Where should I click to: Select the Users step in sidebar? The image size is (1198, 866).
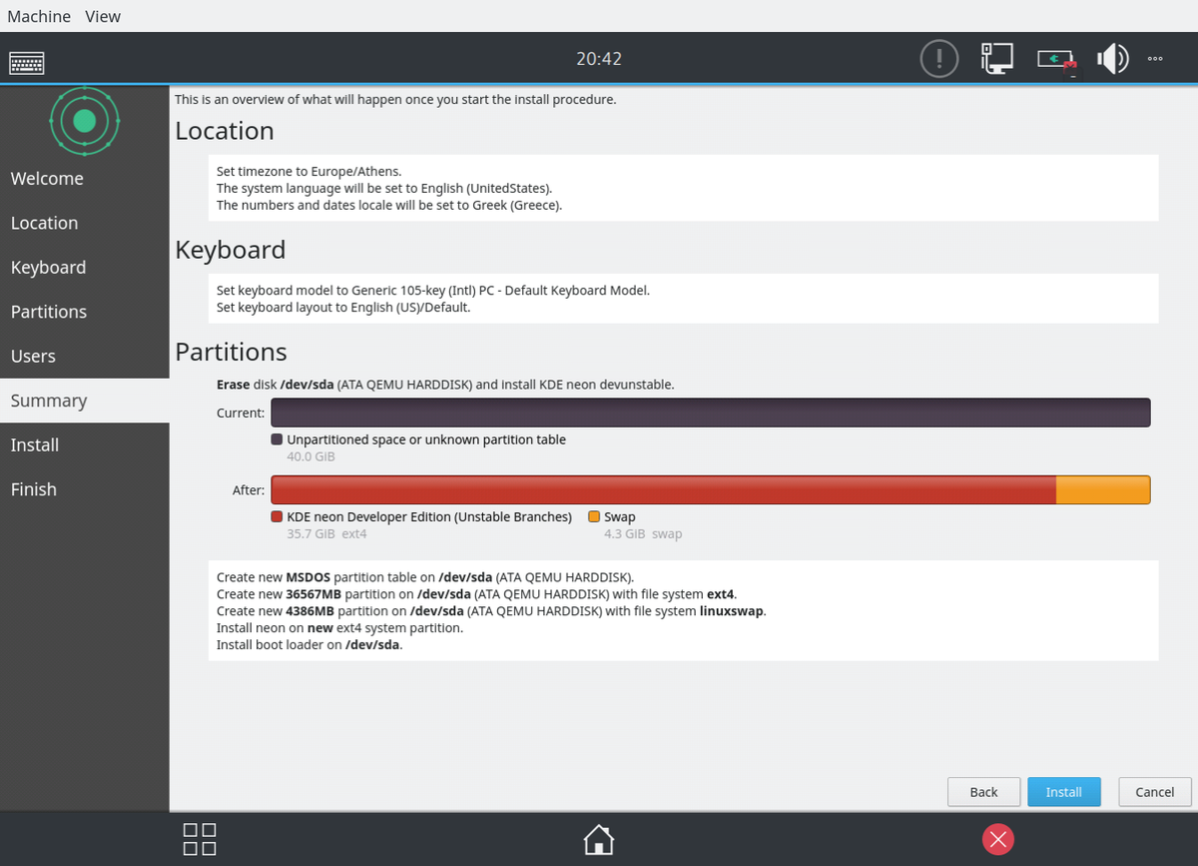coord(33,356)
